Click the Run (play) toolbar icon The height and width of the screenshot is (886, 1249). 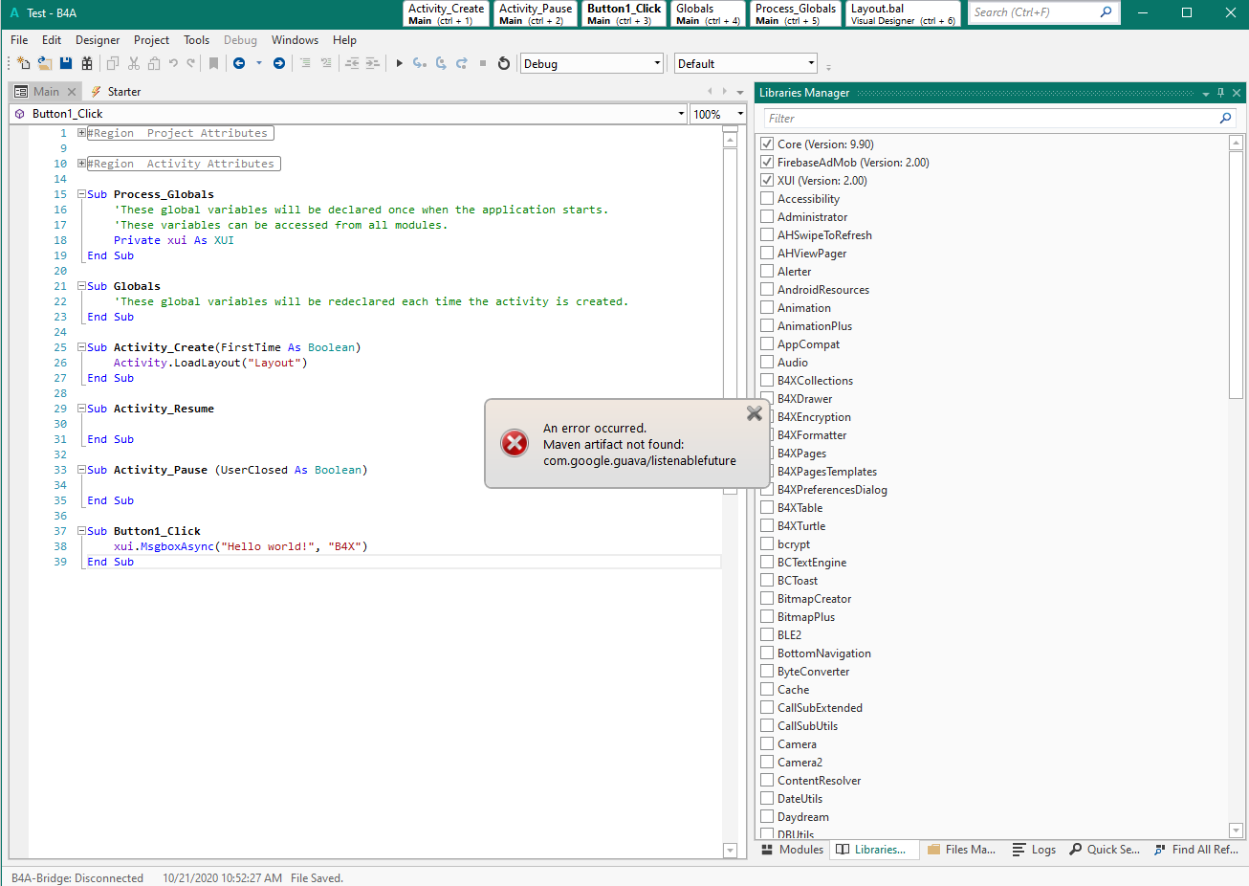pos(399,63)
